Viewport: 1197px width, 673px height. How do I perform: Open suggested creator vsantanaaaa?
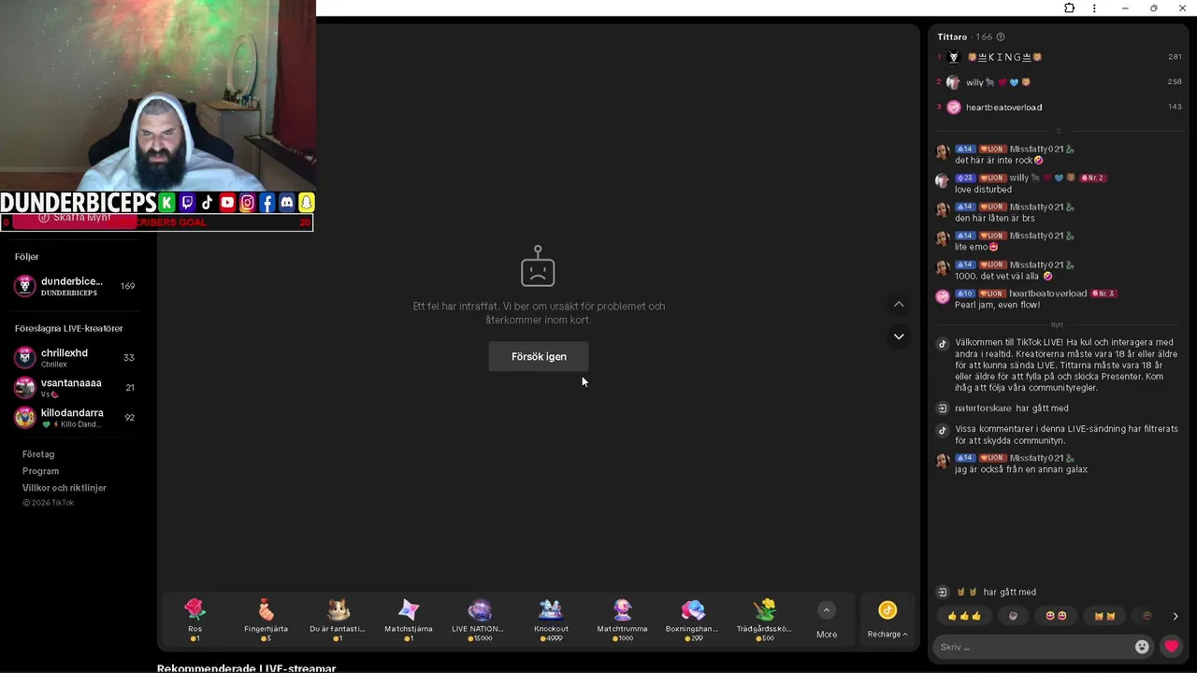point(75,388)
